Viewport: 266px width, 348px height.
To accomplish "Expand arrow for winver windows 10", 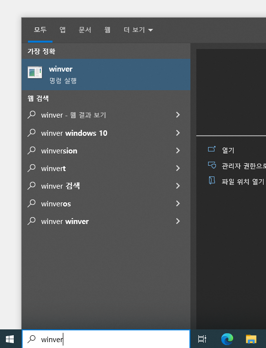I will [178, 133].
